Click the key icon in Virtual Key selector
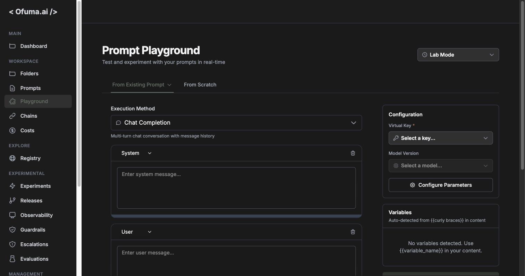Screen dimensions: 525x276 396,138
